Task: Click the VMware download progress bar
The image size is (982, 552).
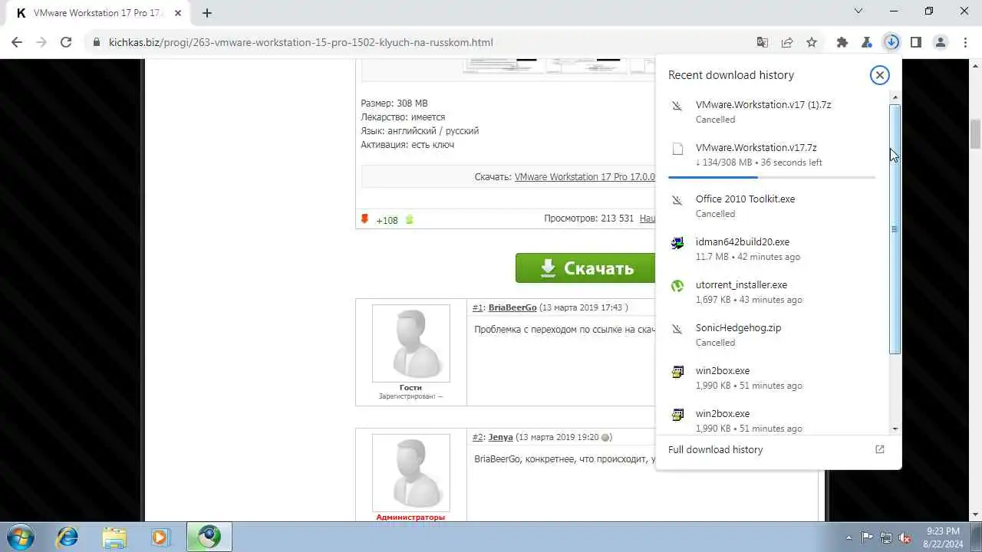Action: tap(772, 177)
